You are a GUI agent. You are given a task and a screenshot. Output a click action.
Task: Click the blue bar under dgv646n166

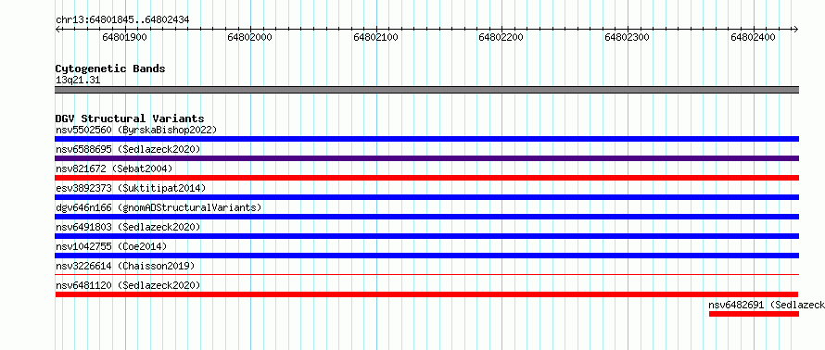pos(426,217)
